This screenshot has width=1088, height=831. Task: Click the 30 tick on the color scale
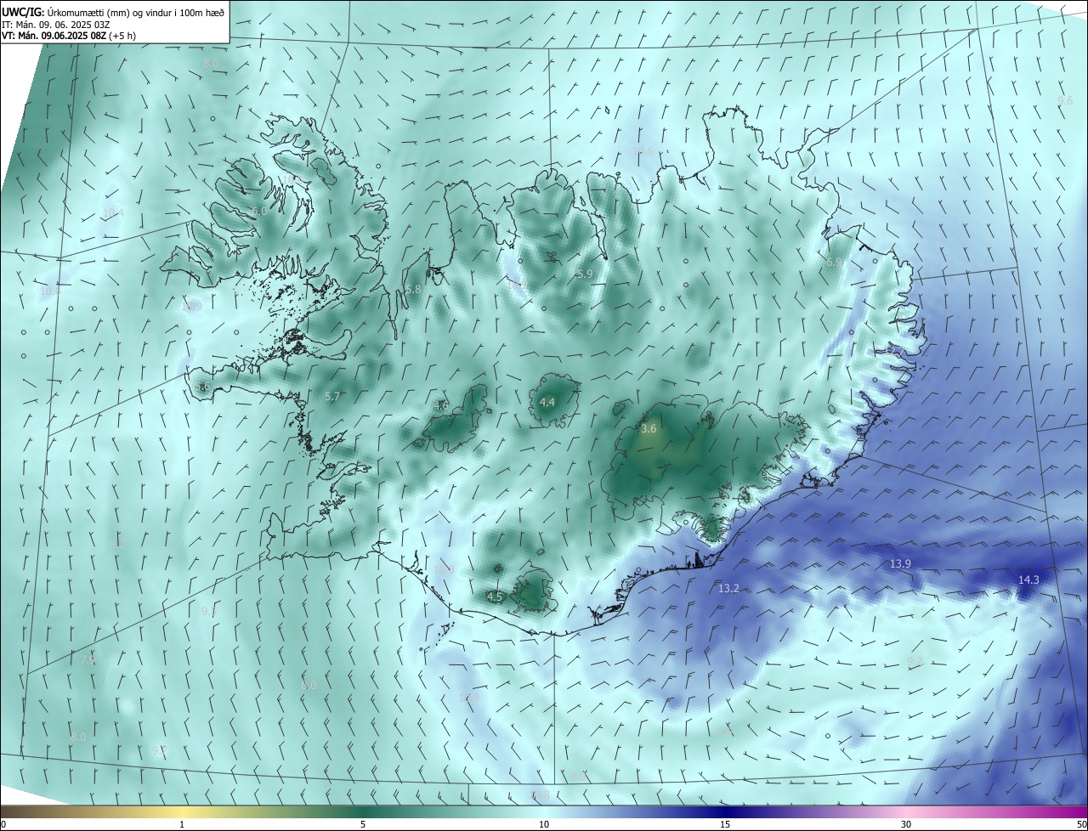click(906, 825)
